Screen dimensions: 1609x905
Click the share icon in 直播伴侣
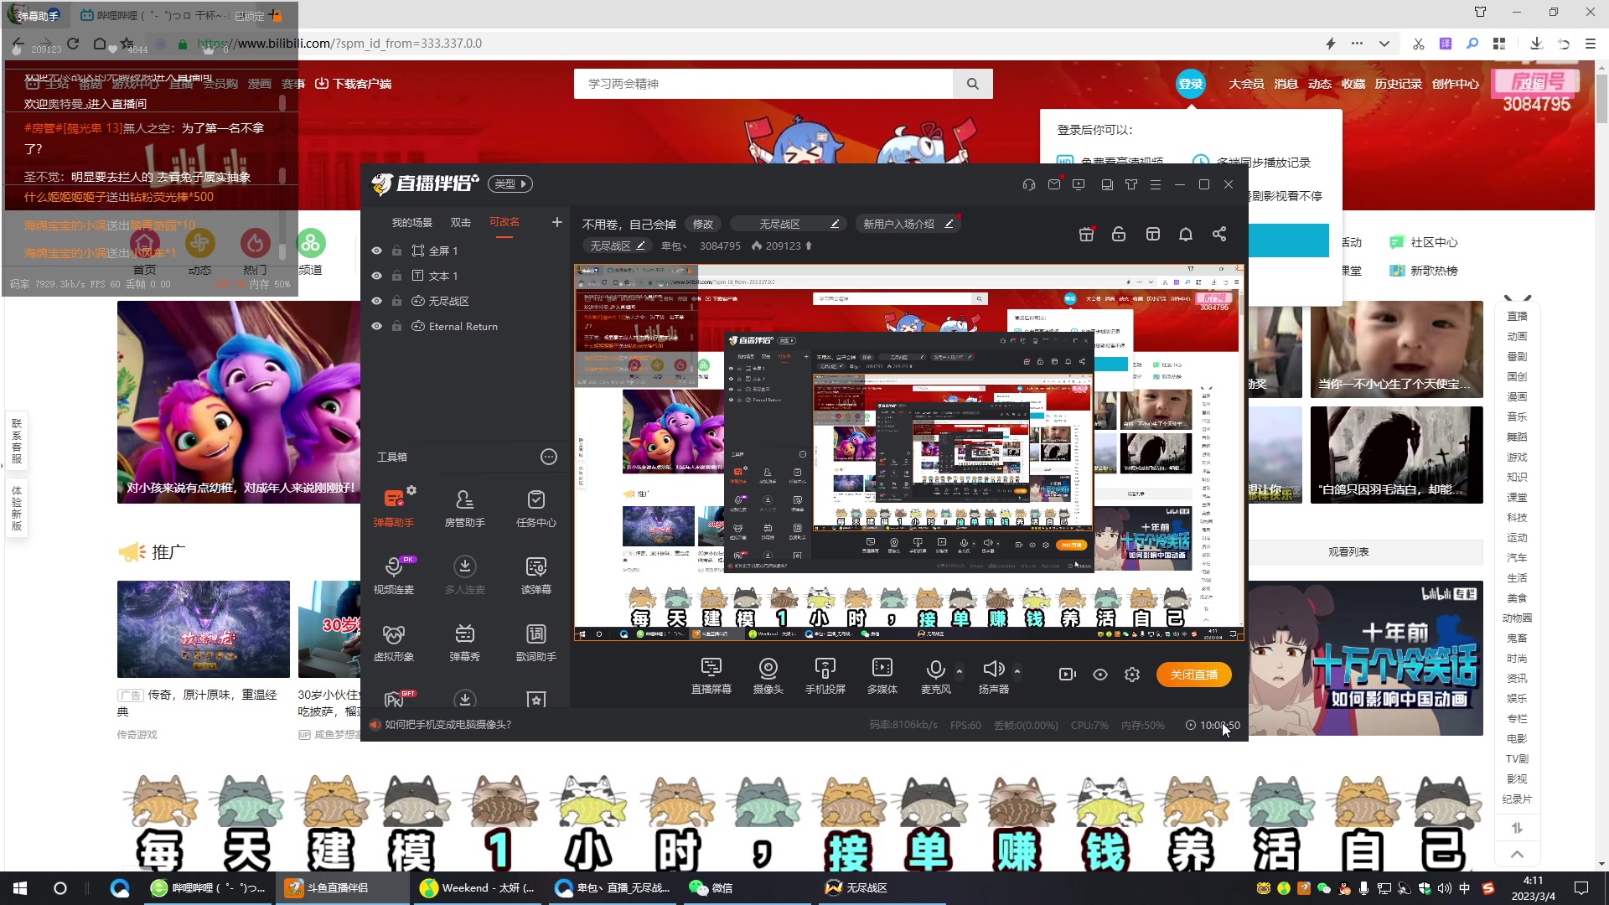pos(1219,234)
